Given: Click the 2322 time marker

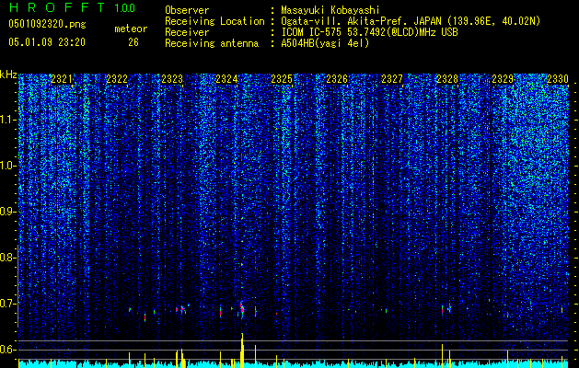Looking at the screenshot, I should point(117,79).
